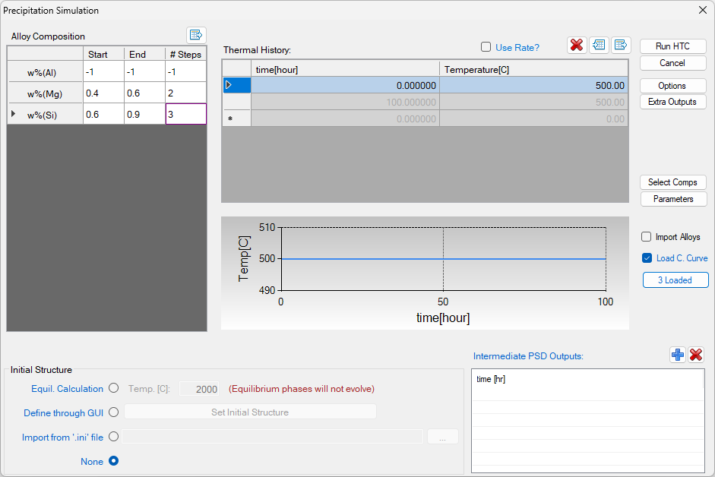Click the thermal history import icon left of export
The width and height of the screenshot is (715, 477).
(x=599, y=45)
